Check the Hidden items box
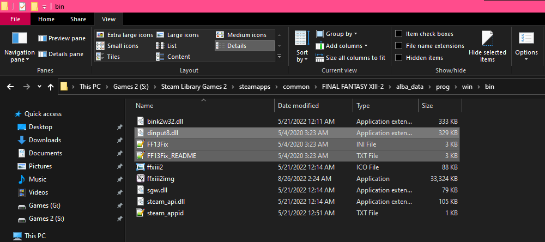Screen dimensions: 545x242 399,58
